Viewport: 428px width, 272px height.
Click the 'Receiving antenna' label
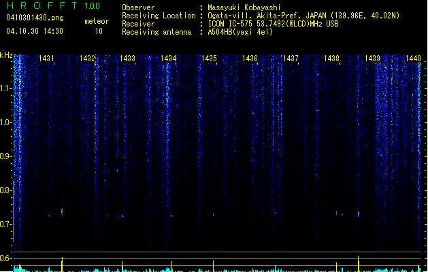pos(157,32)
